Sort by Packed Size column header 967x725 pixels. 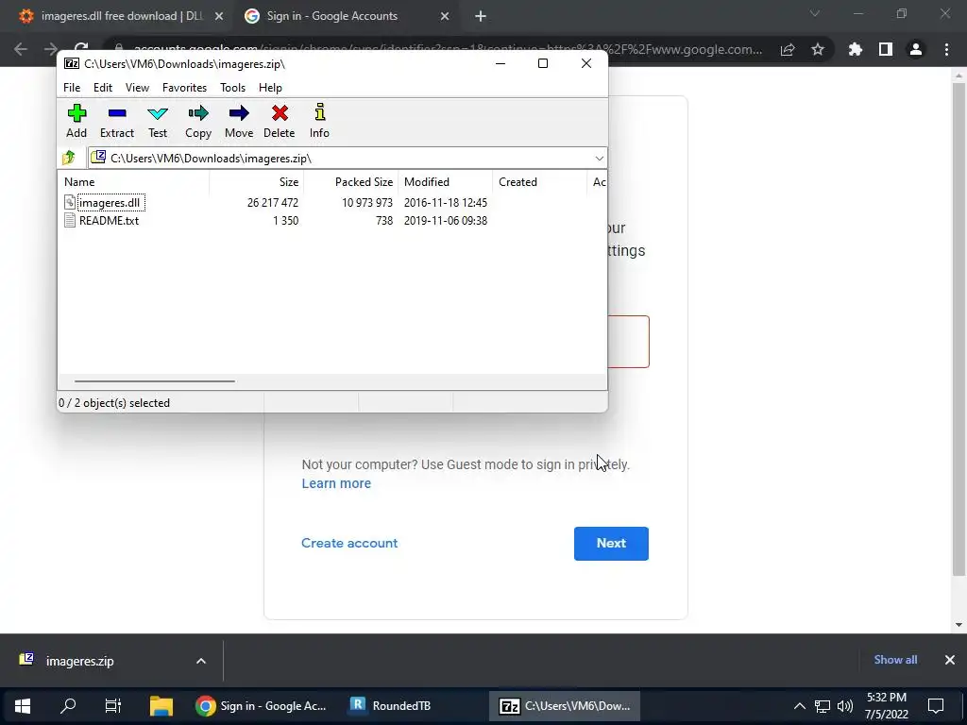click(x=351, y=182)
